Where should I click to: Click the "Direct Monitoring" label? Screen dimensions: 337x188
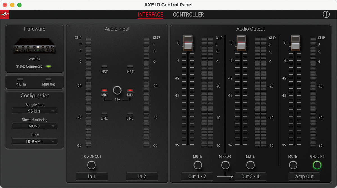pos(35,120)
